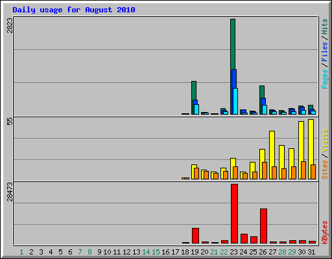Click day label 8 on the axis

pyautogui.click(x=89, y=252)
